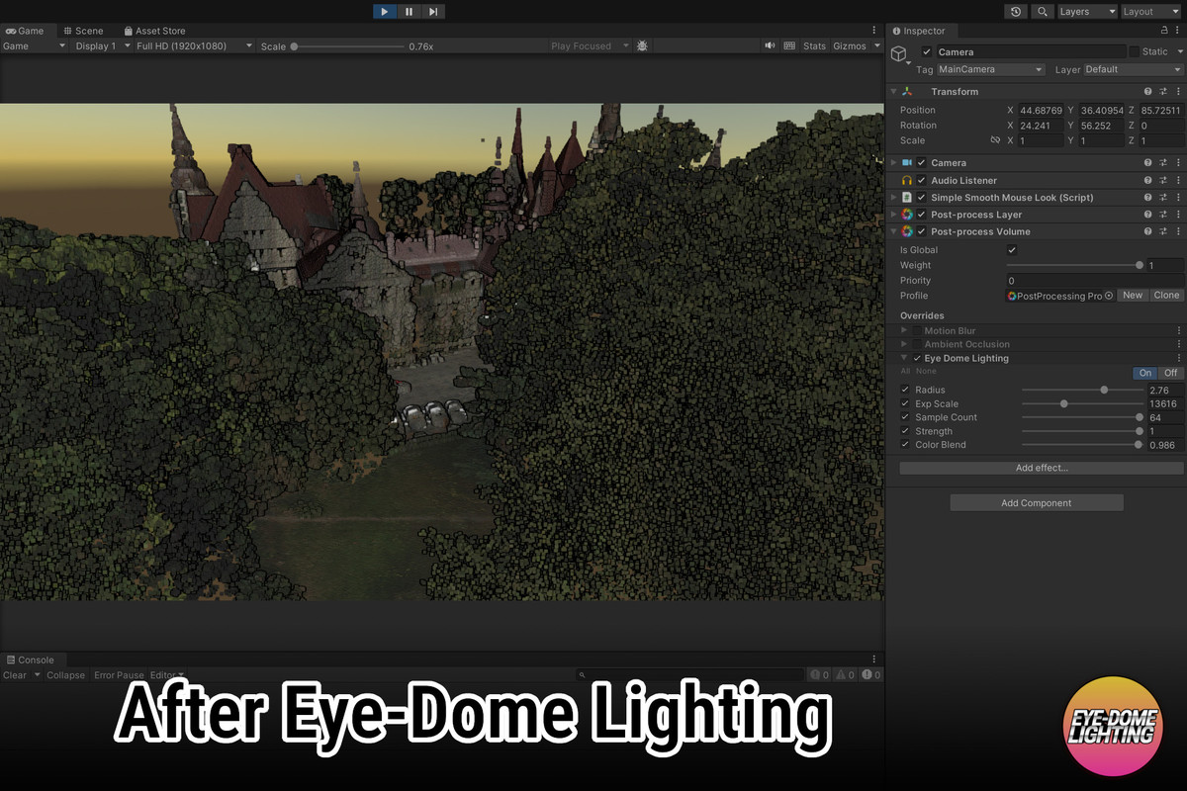Select the camera icon on the Camera component

(x=907, y=162)
